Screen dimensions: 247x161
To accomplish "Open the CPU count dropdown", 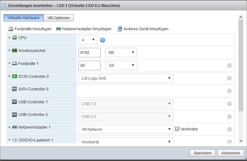I will pyautogui.click(x=88, y=40).
